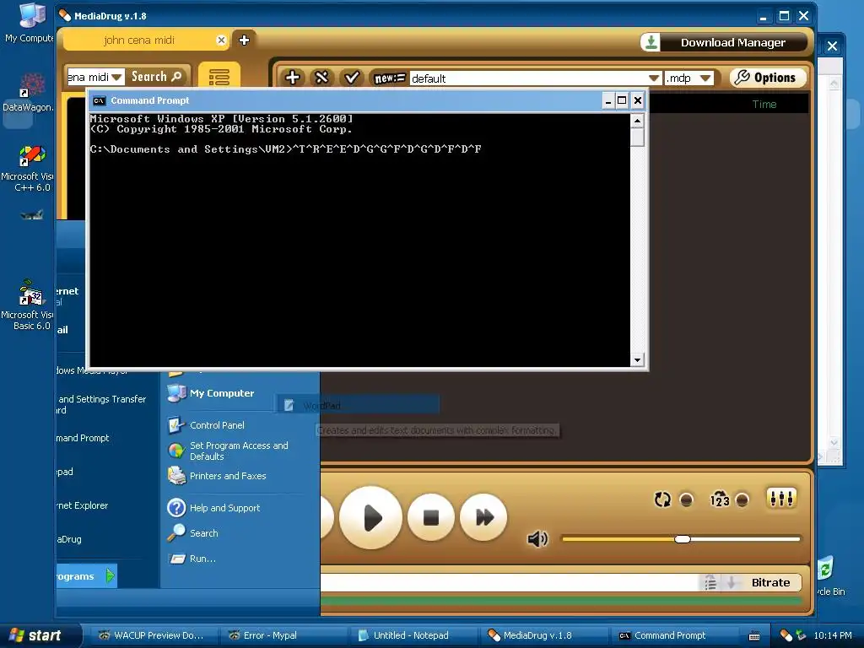The image size is (864, 648).
Task: Expand the default playlist name dropdown
Action: click(654, 78)
